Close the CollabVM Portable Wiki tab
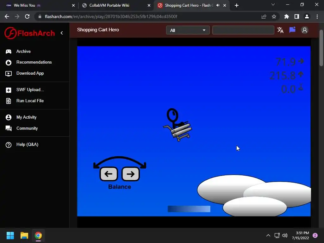 click(149, 5)
